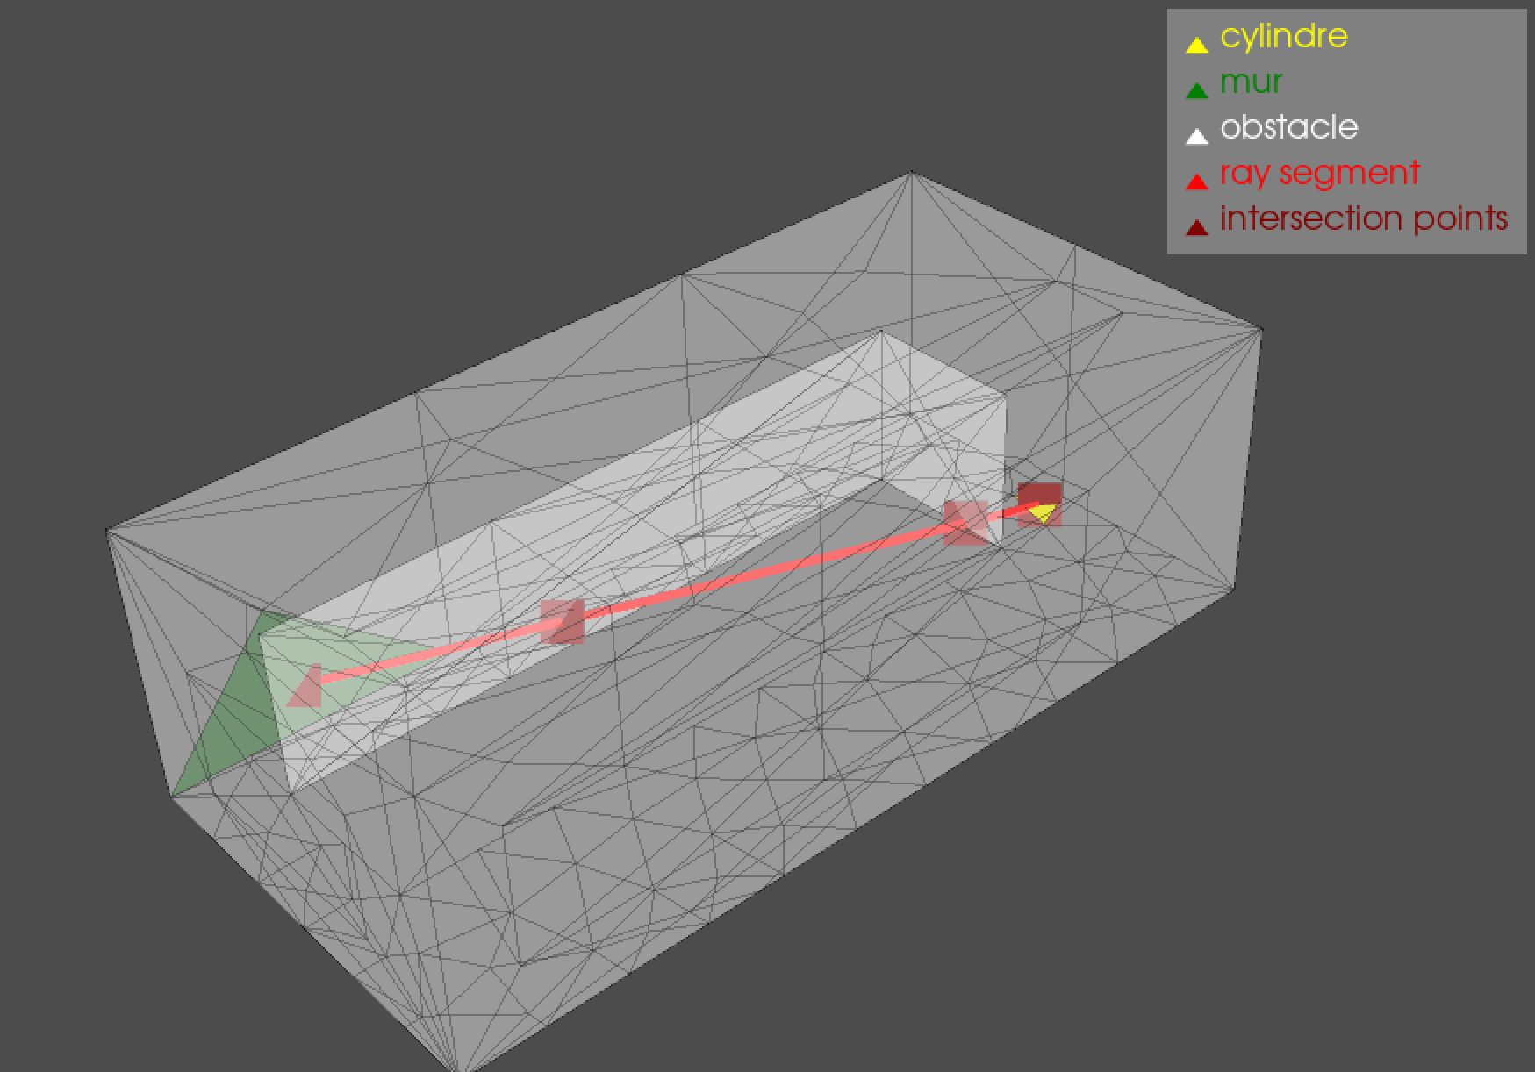1535x1072 pixels.
Task: Click the yellow cylindre legend triangle
Action: coord(1196,45)
